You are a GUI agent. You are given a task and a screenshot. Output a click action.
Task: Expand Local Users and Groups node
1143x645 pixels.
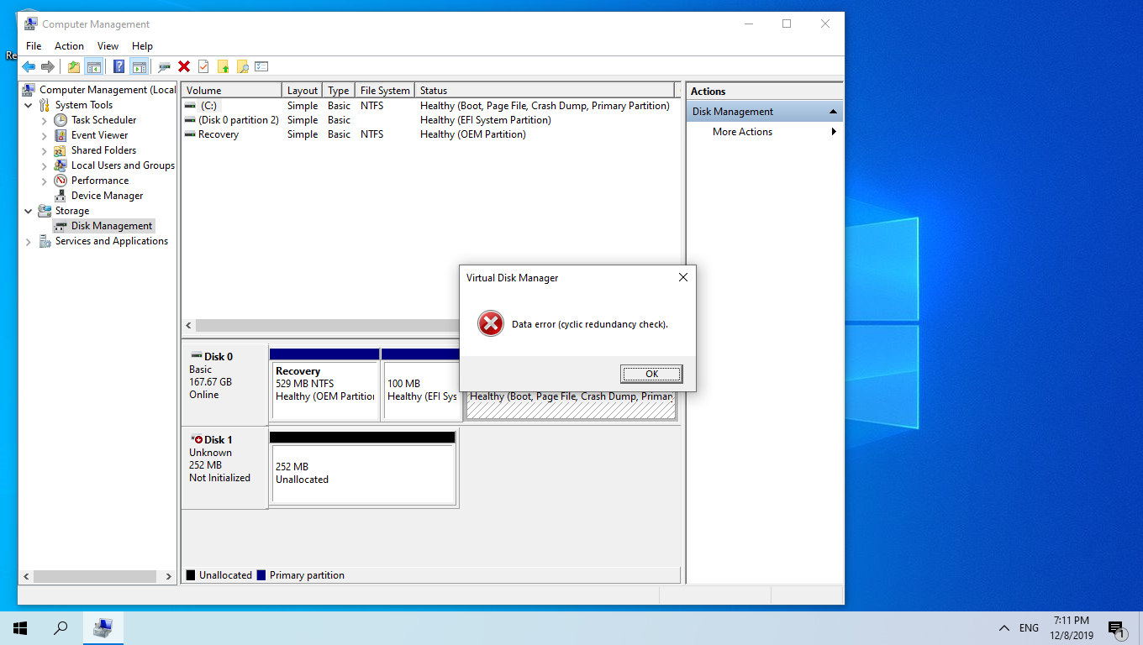tap(45, 165)
